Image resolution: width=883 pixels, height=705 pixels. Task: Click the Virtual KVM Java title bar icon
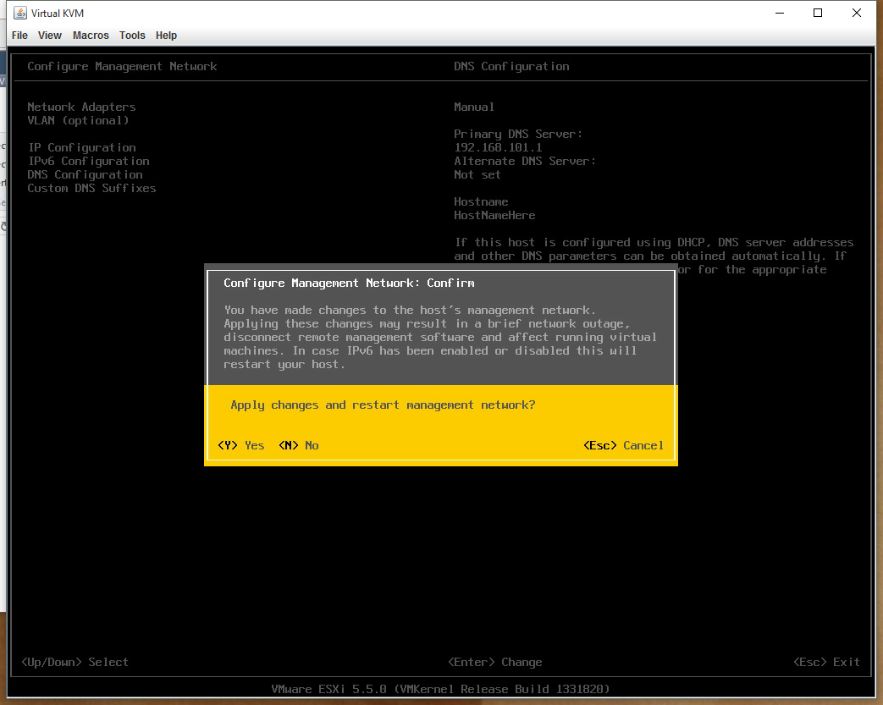pyautogui.click(x=19, y=14)
